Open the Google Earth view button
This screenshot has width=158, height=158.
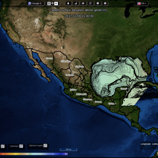[35, 4]
